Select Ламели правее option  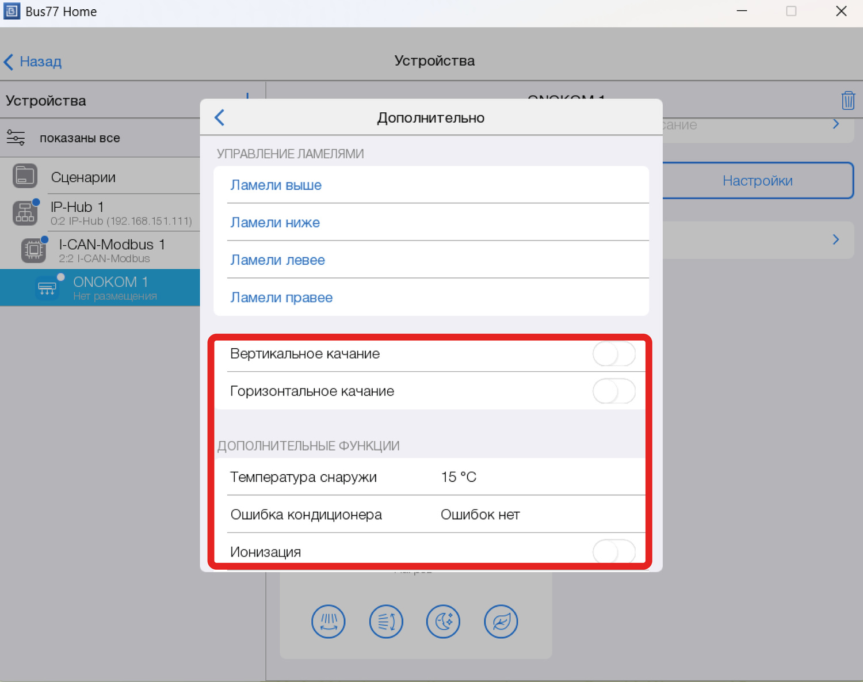pos(281,298)
